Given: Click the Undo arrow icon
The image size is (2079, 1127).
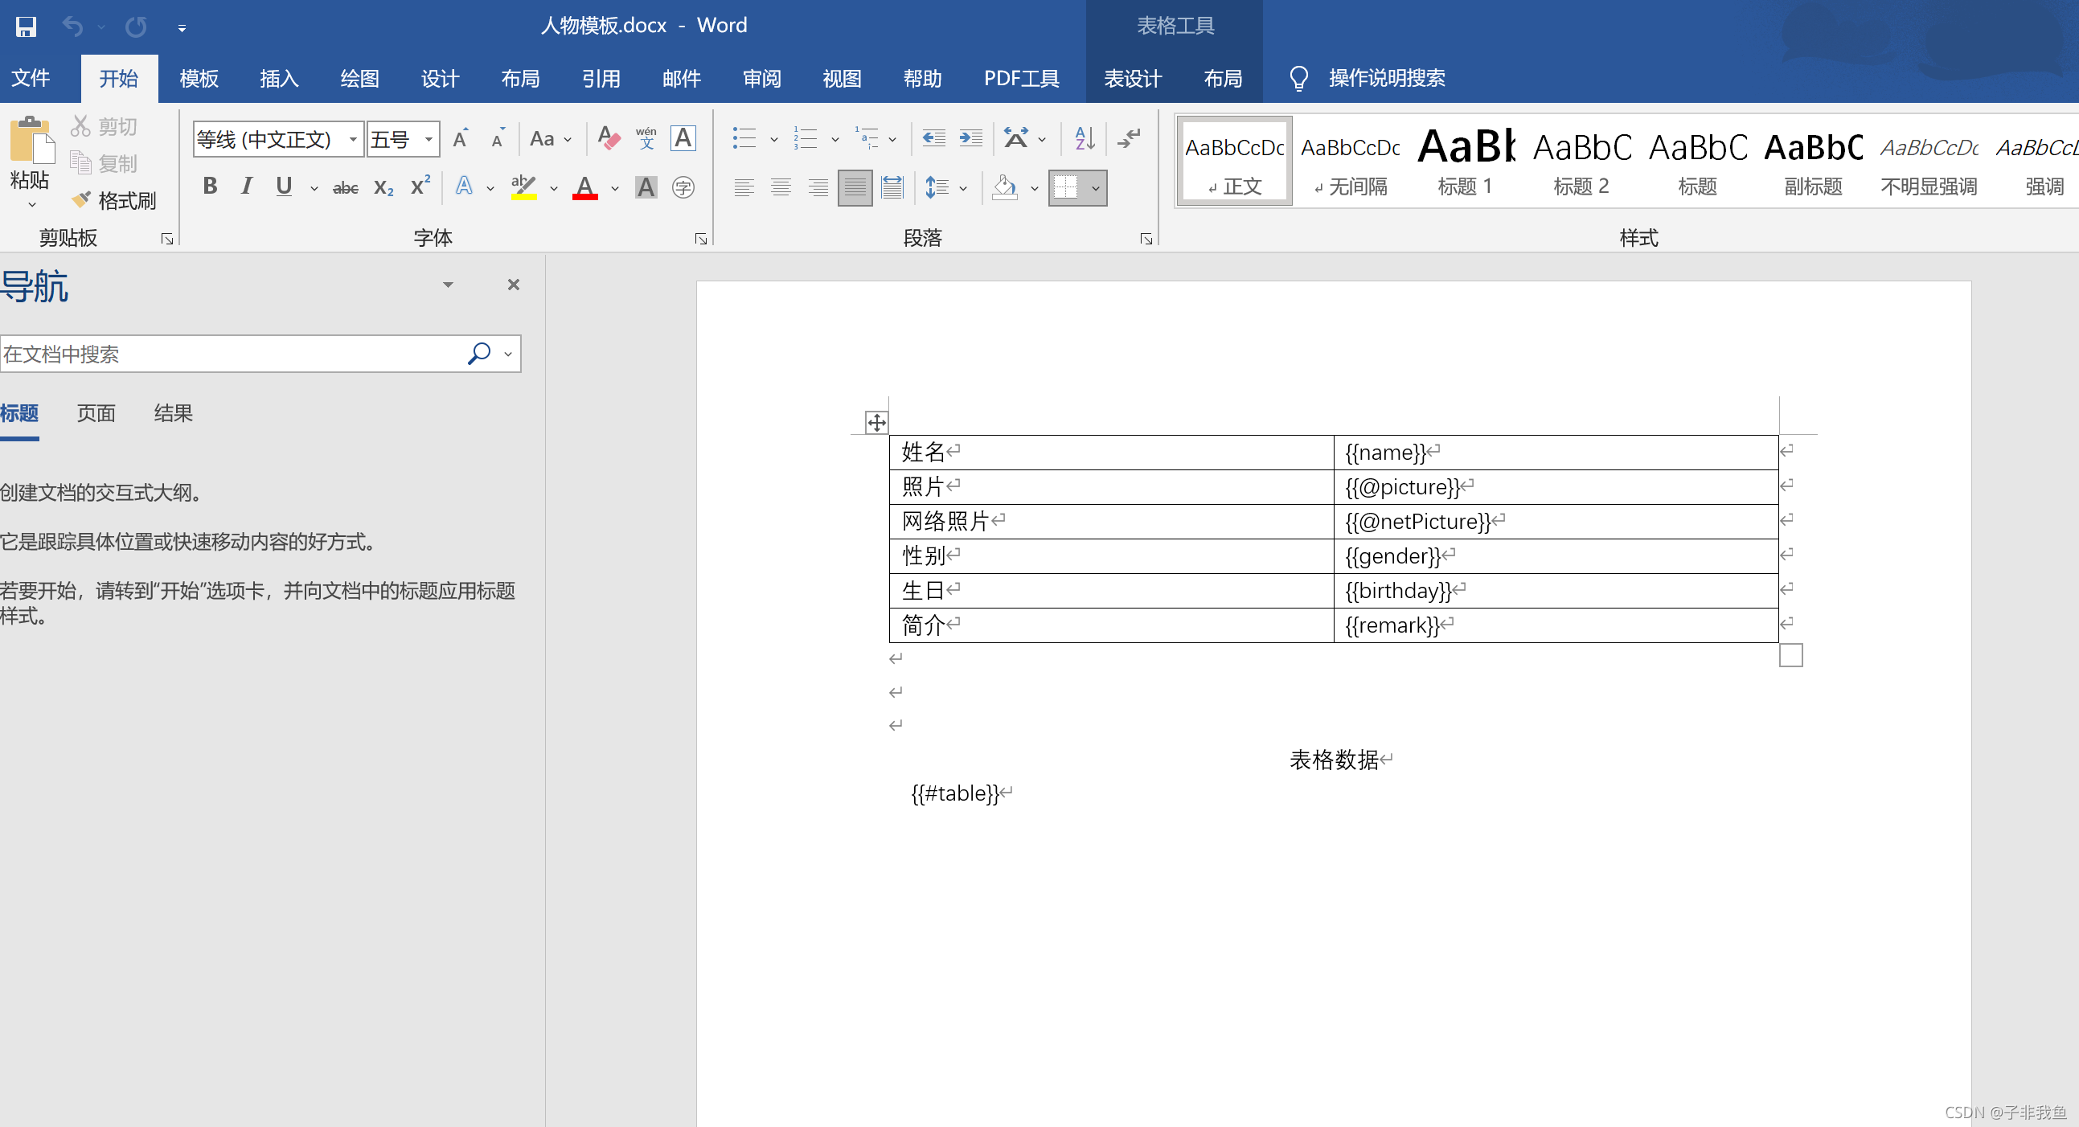Looking at the screenshot, I should click(x=72, y=27).
